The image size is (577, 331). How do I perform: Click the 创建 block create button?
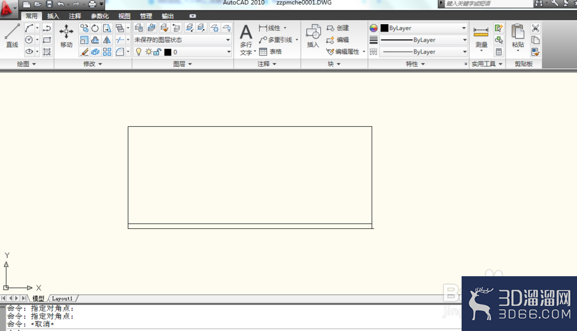click(338, 28)
